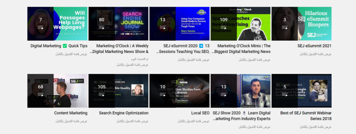
Task: Open the playlist icon showing 7 videos
Action: (x=40, y=28)
